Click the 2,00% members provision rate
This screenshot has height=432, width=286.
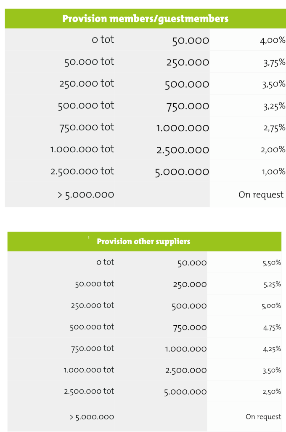click(x=273, y=150)
